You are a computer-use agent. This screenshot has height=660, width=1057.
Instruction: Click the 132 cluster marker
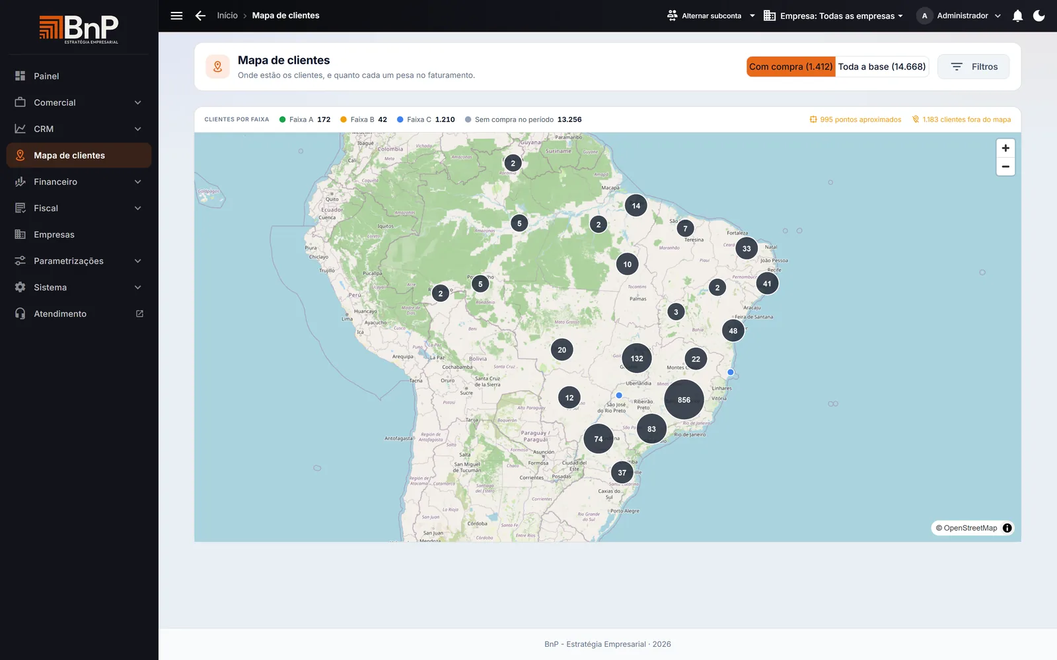637,358
